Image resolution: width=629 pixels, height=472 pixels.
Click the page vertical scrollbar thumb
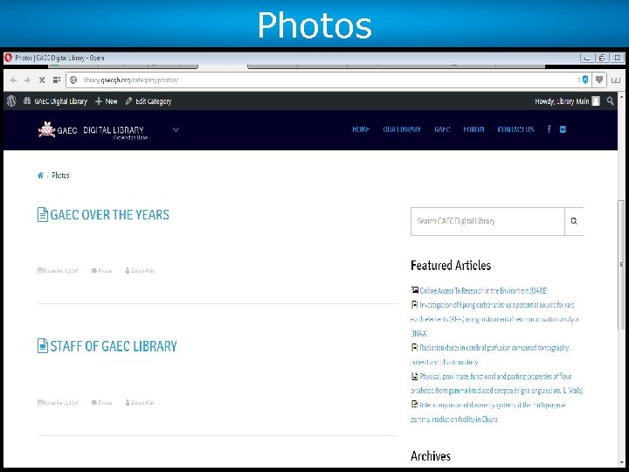[x=621, y=265]
